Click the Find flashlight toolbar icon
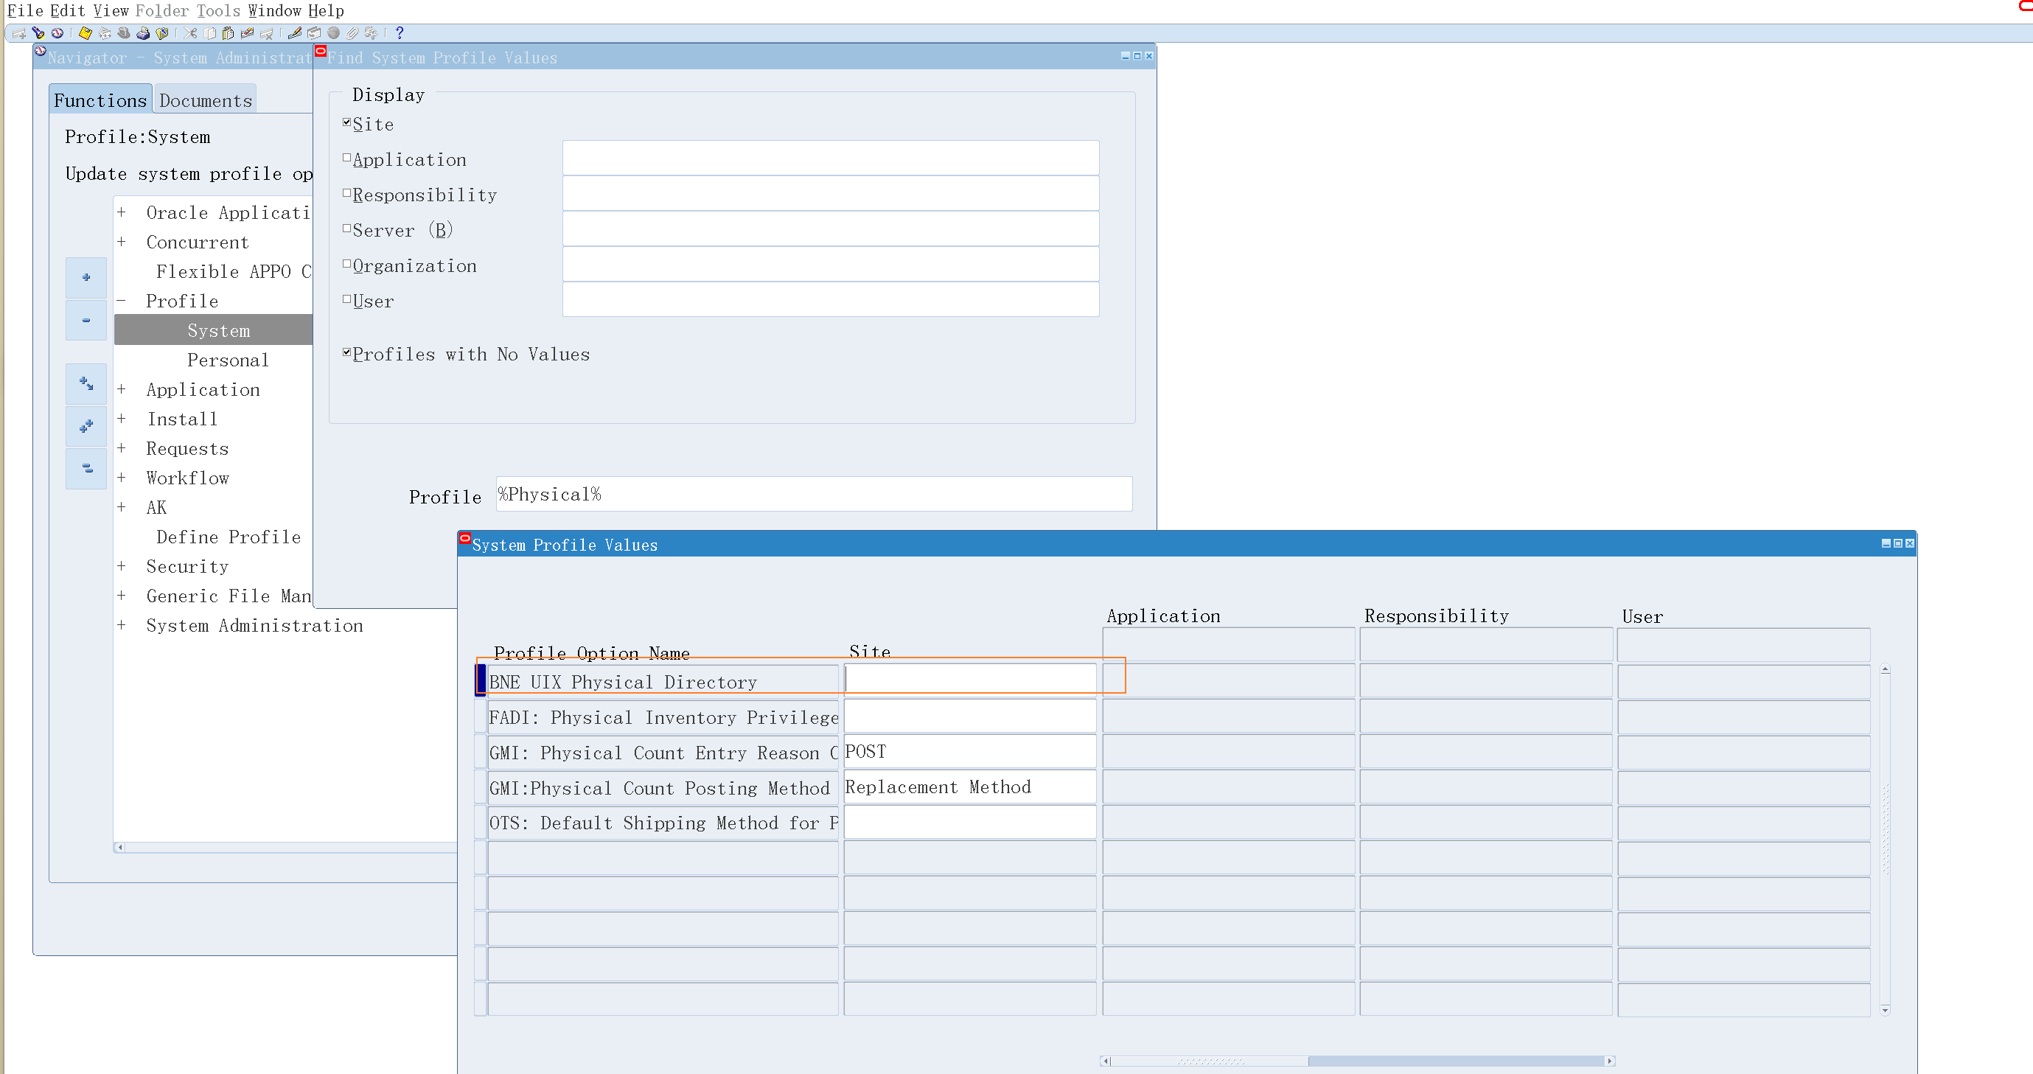Viewport: 2033px width, 1074px height. coord(38,33)
